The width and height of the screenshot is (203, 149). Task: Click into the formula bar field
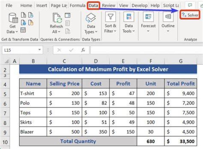point(147,50)
